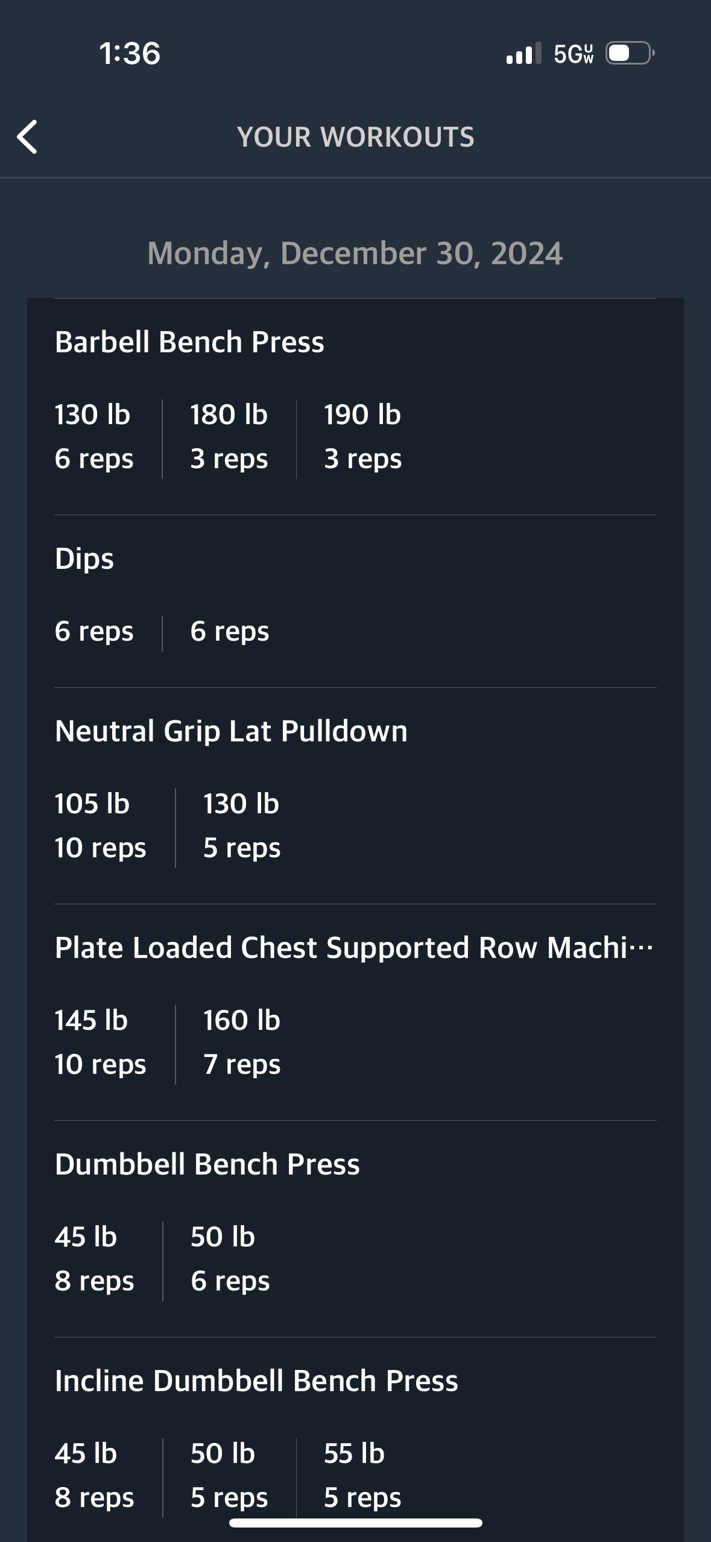Tap the Your Workouts header title

tap(356, 137)
